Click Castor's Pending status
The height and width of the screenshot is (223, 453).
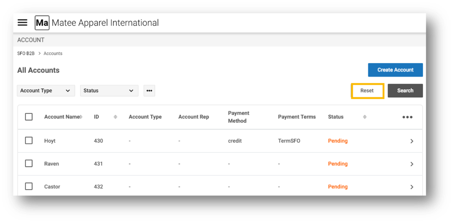[338, 187]
